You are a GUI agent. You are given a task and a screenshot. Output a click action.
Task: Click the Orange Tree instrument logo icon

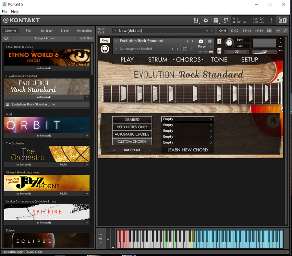pyautogui.click(x=105, y=49)
